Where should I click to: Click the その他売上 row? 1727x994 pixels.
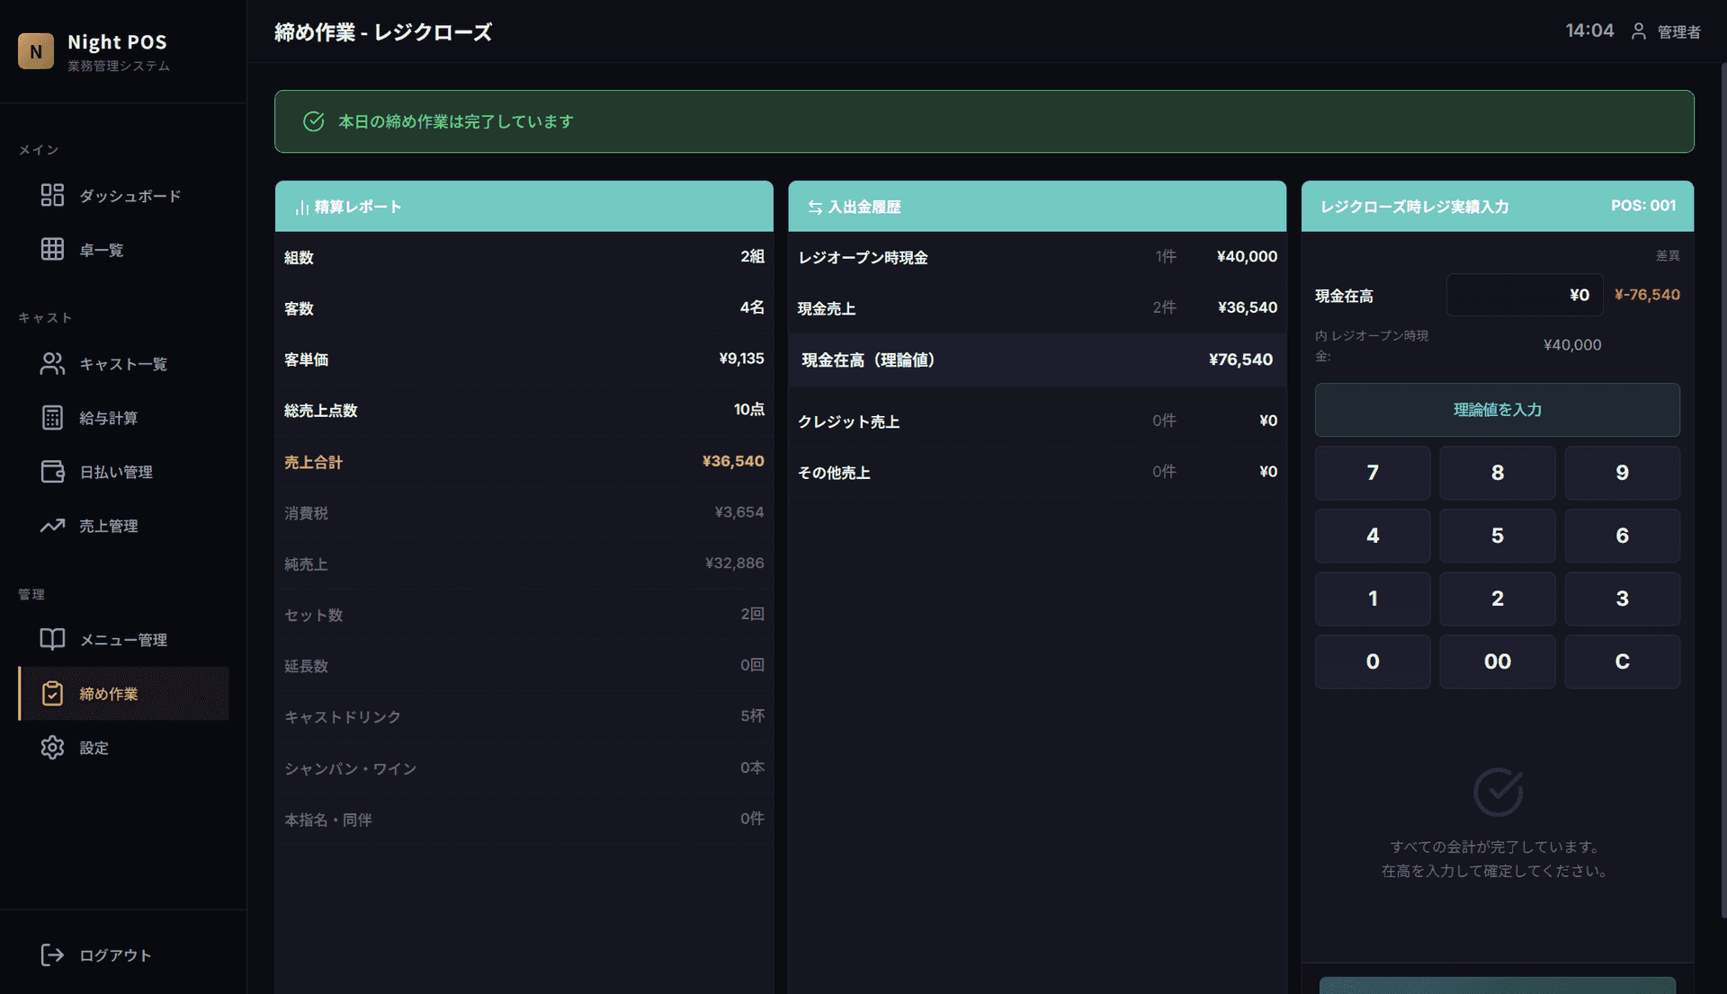coord(1037,473)
